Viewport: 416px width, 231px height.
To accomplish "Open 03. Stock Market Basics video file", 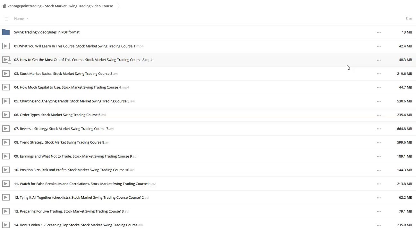I will [66, 73].
